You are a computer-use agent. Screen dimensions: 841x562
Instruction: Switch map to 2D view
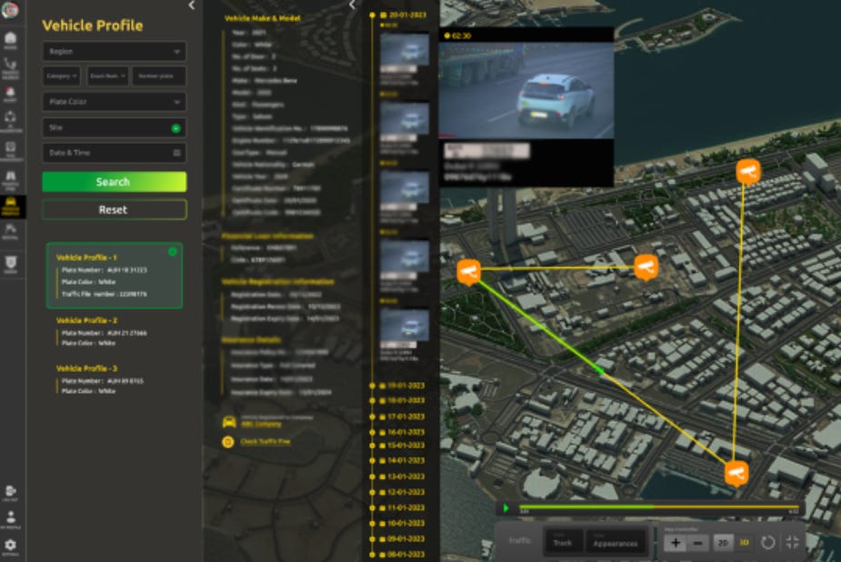tap(723, 543)
